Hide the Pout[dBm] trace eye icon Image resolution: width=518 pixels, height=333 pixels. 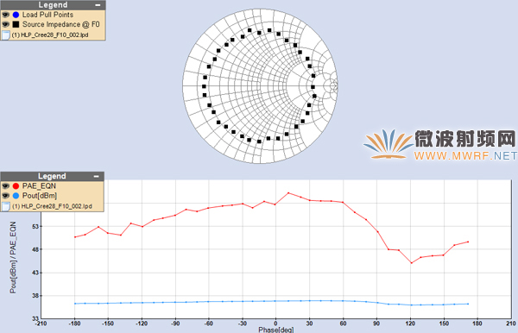point(5,196)
